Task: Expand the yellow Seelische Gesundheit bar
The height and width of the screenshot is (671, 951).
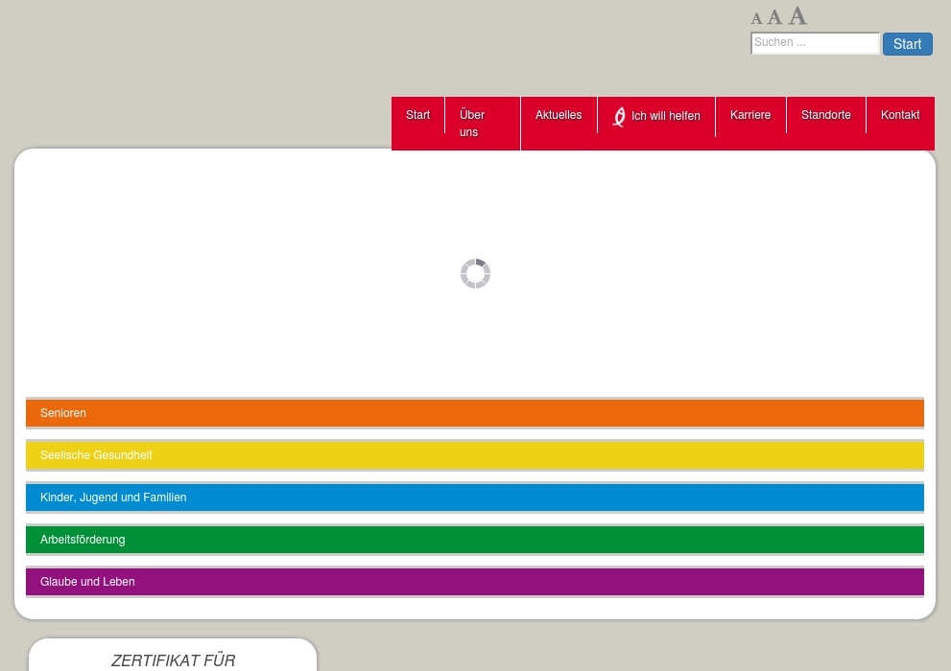Action: 474,455
